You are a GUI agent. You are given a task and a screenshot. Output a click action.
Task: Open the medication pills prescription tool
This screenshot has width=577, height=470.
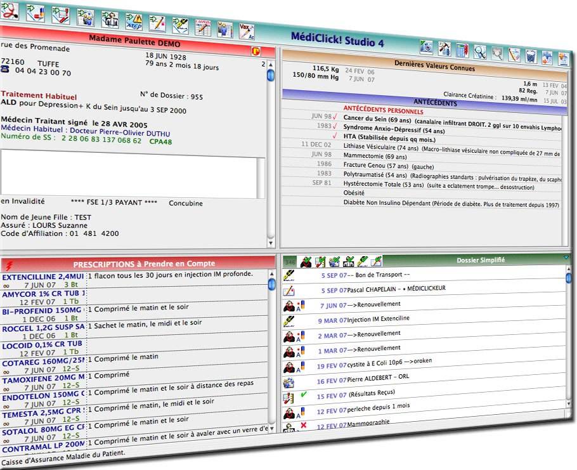36,13
